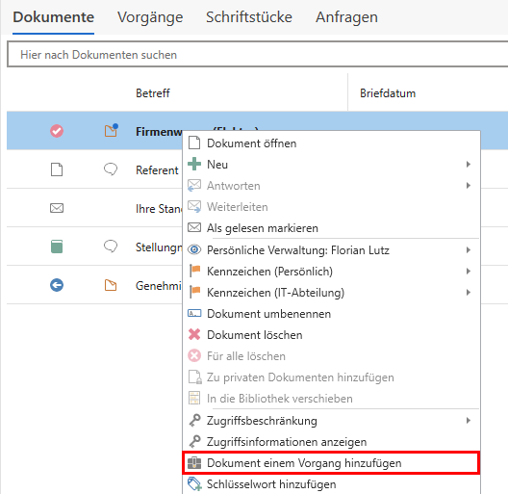This screenshot has width=508, height=494.
Task: Click the green plus icon for Neu
Action: pyautogui.click(x=194, y=164)
